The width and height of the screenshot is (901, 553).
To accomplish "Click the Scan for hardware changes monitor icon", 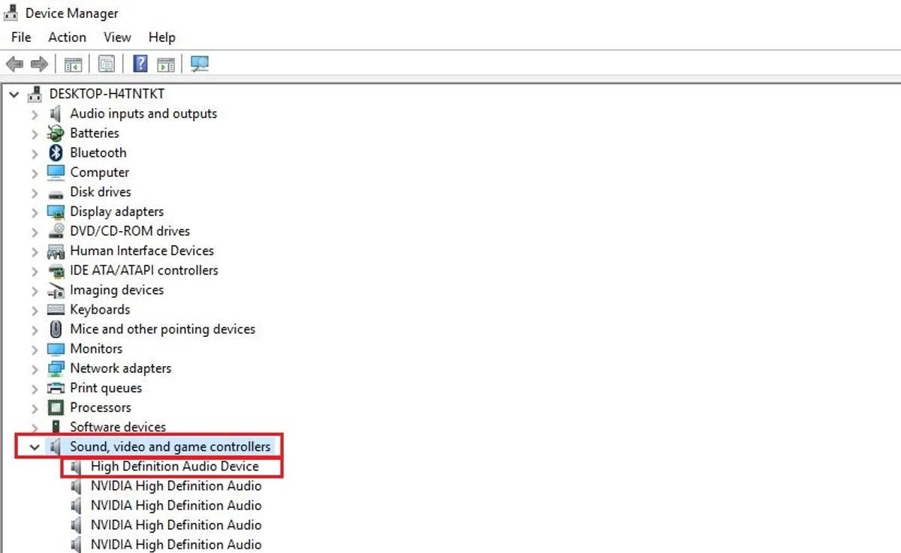I will [x=199, y=65].
